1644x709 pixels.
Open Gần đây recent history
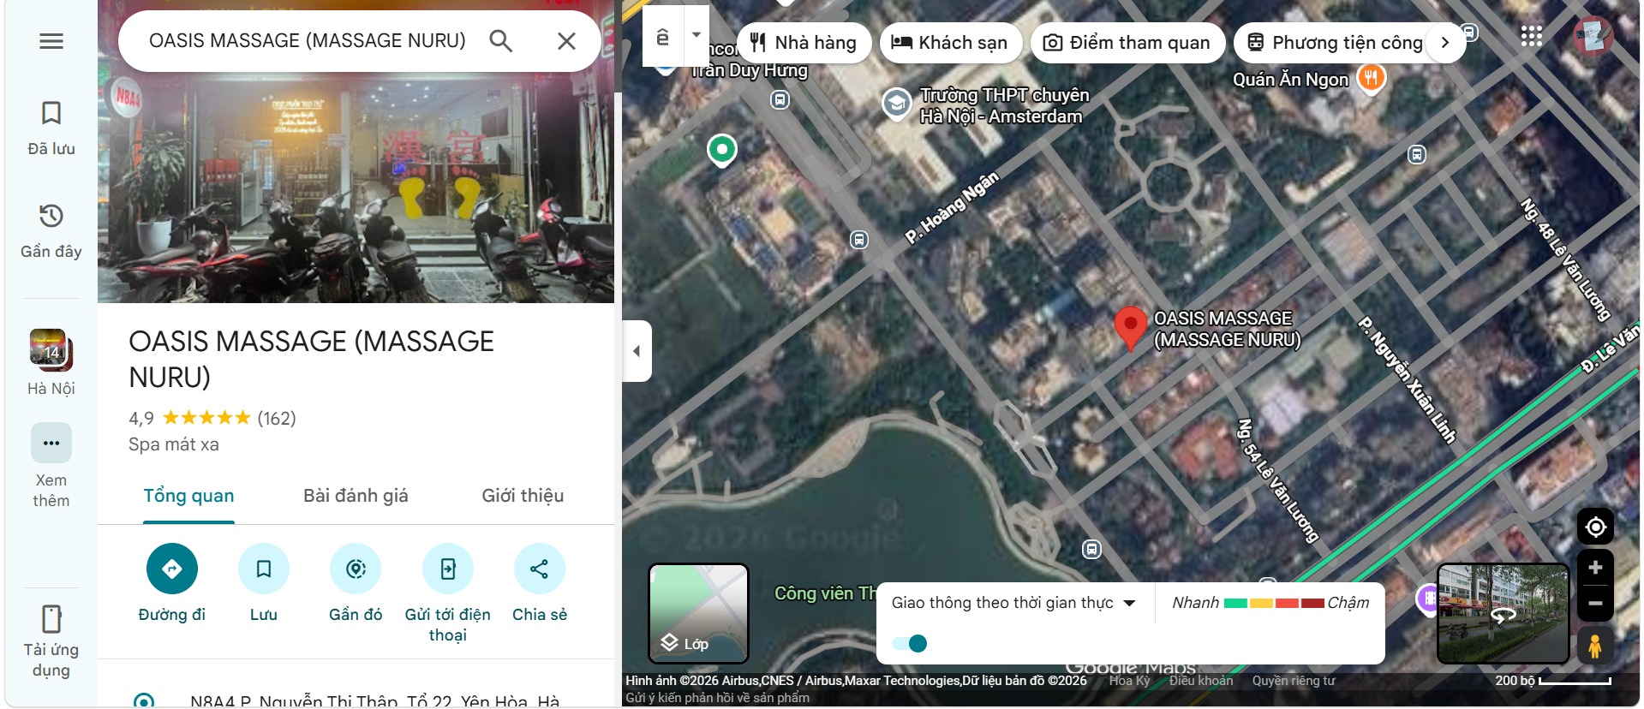[x=51, y=231]
